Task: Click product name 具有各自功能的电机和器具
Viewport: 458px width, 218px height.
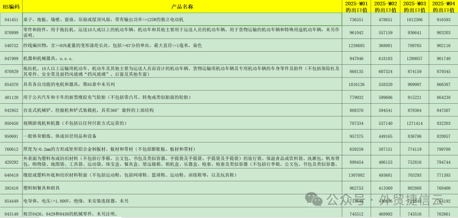Action: [x=182, y=84]
